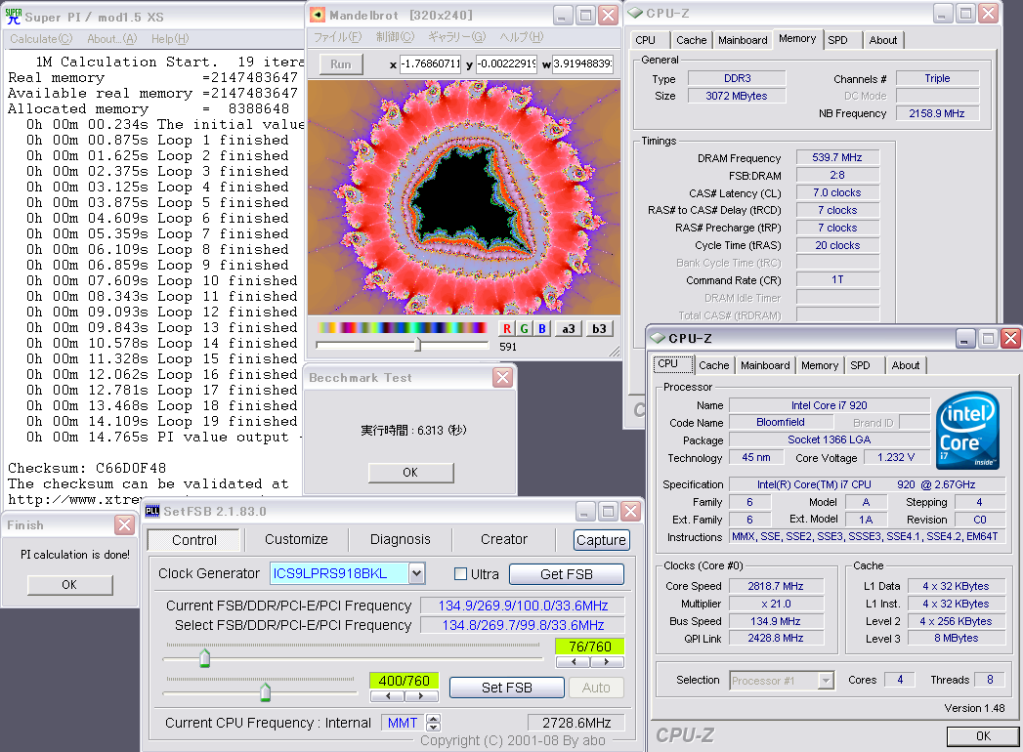
Task: Maximize the Mandelbrot window
Action: click(585, 15)
